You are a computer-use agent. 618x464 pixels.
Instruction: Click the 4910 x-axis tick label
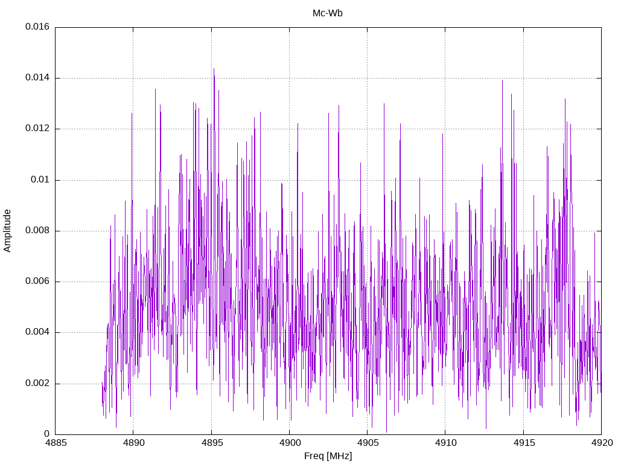pyautogui.click(x=446, y=443)
